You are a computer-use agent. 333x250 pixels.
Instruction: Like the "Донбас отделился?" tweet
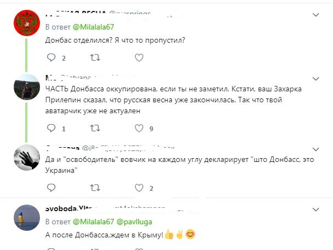(x=139, y=57)
